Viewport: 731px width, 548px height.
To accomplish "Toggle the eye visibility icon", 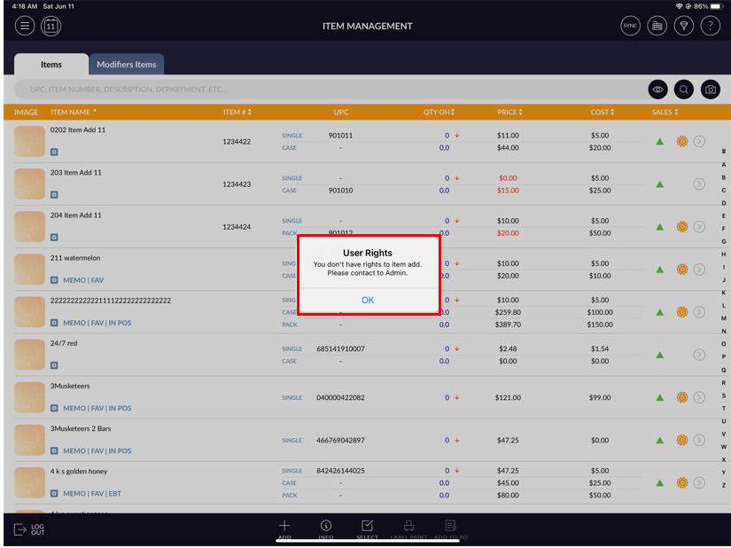I will click(657, 90).
